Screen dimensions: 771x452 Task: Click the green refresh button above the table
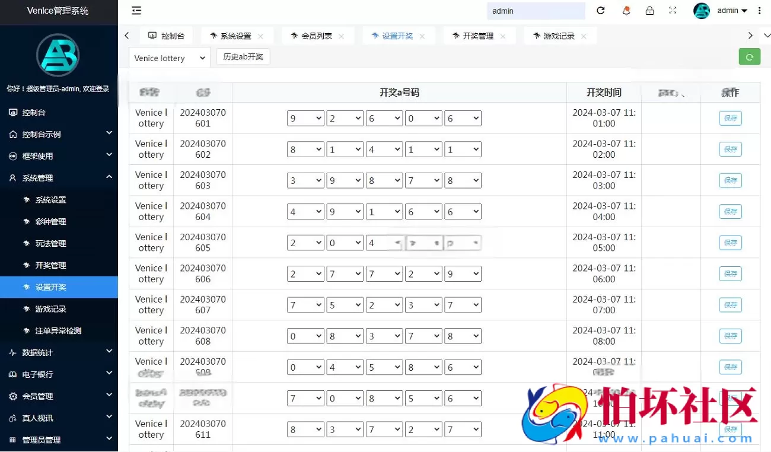[x=749, y=56]
